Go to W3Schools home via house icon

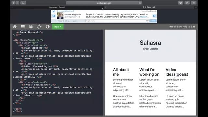pyautogui.click(x=15, y=27)
